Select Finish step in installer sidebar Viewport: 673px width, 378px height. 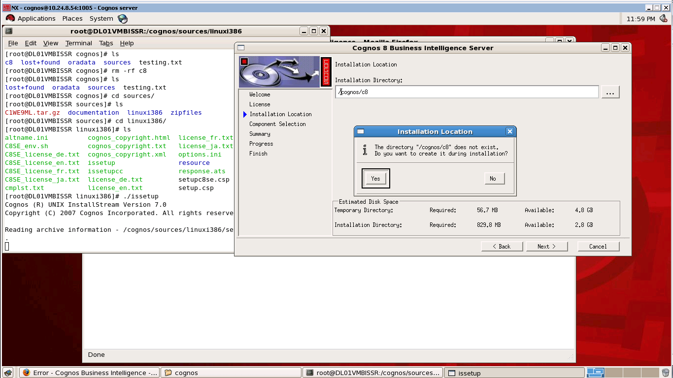click(258, 154)
